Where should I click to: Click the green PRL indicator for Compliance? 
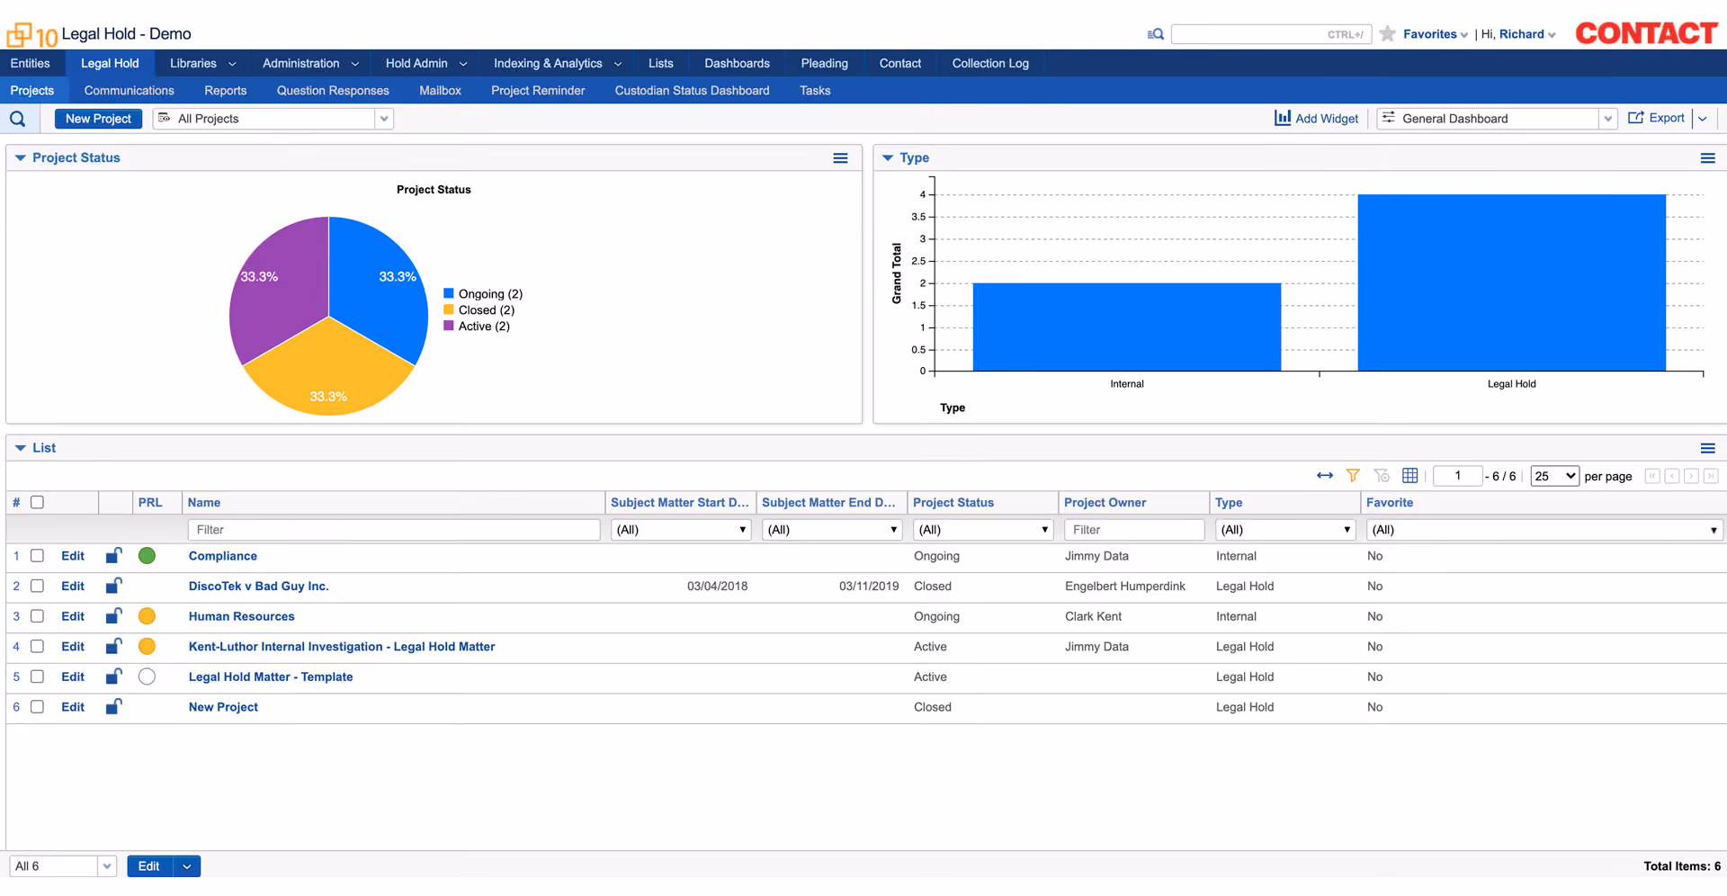tap(148, 556)
